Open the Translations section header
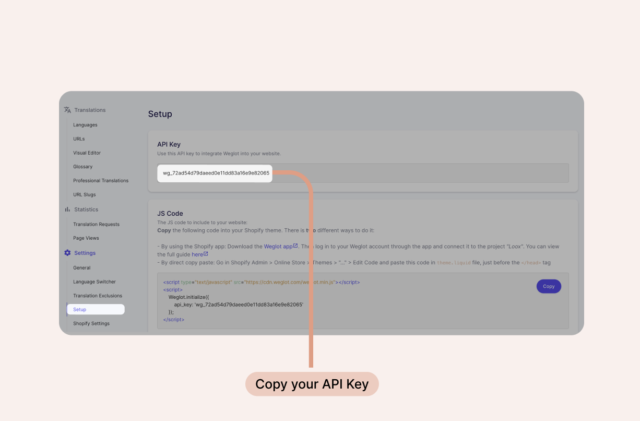The height and width of the screenshot is (421, 640). [90, 110]
